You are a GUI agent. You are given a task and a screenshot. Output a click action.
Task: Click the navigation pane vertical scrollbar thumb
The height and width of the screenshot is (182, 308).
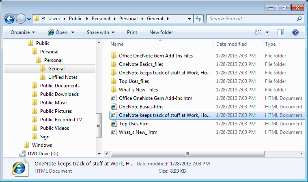coord(99,125)
